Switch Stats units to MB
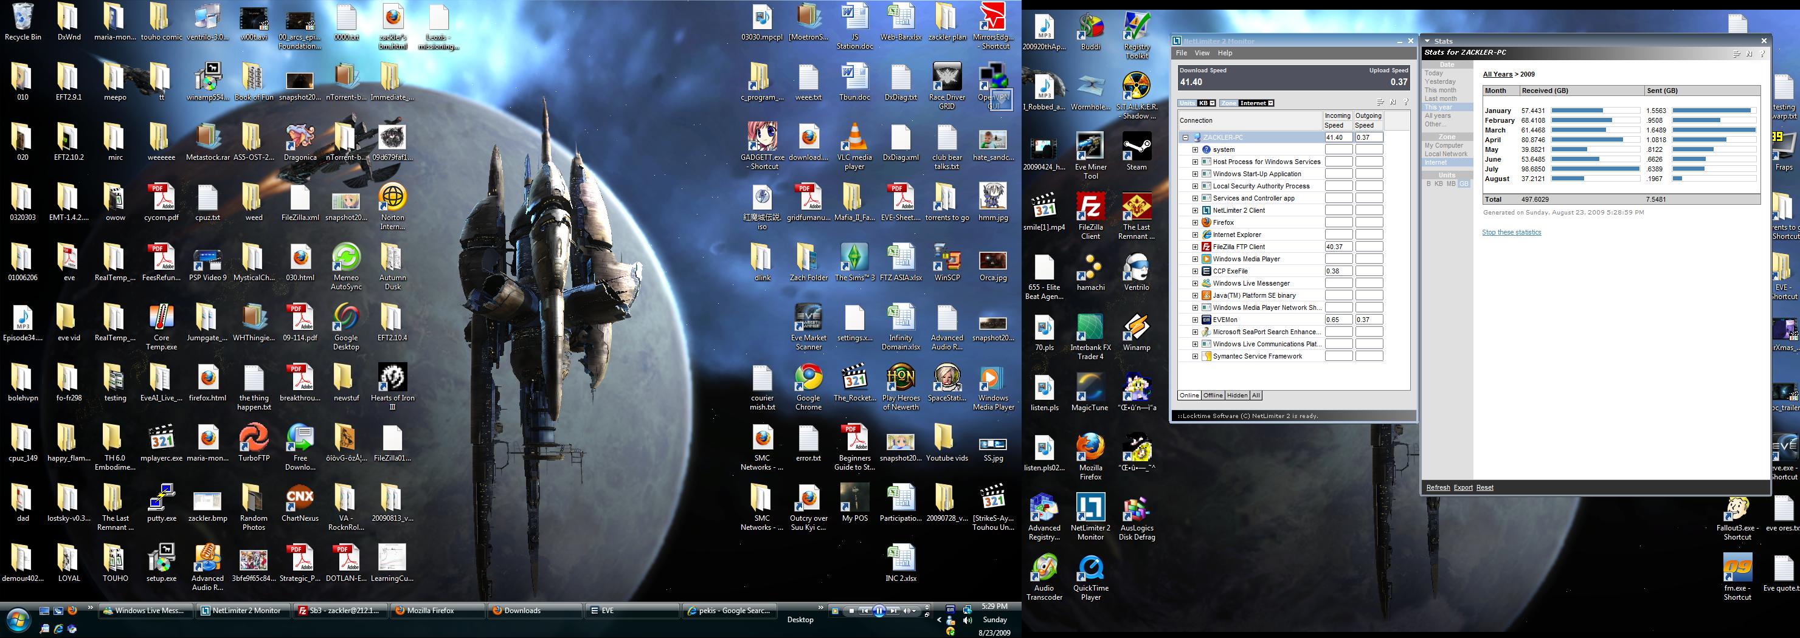 click(x=1452, y=184)
